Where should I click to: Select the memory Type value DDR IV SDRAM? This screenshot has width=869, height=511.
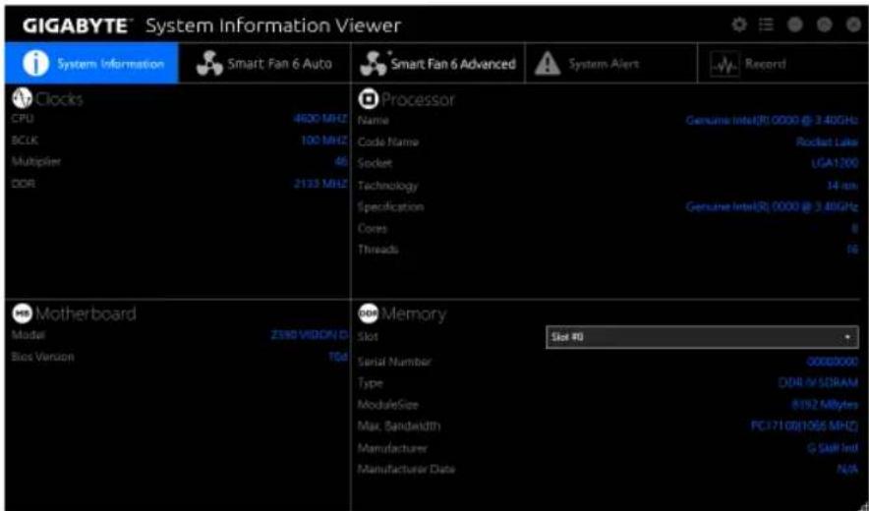818,383
